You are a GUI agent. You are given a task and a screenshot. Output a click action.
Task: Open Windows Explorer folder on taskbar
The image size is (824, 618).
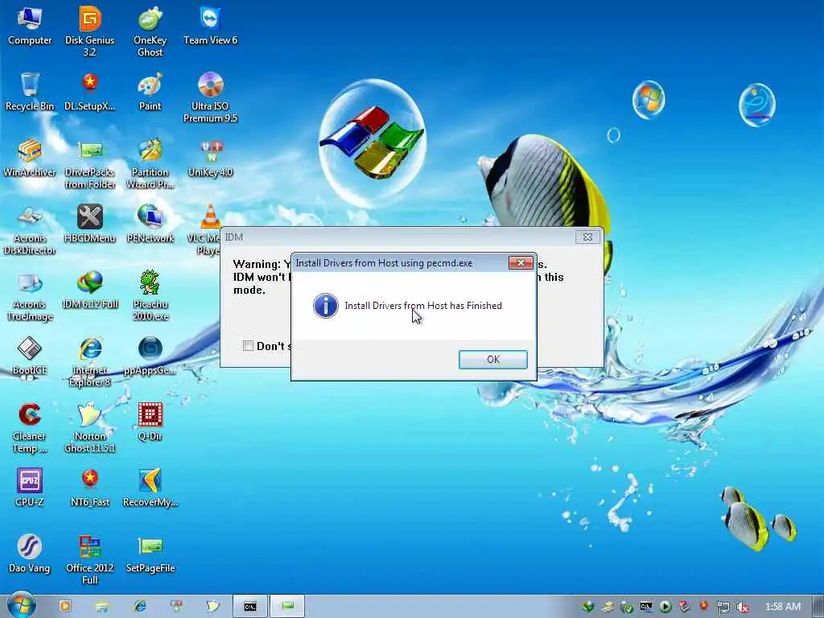(x=102, y=607)
